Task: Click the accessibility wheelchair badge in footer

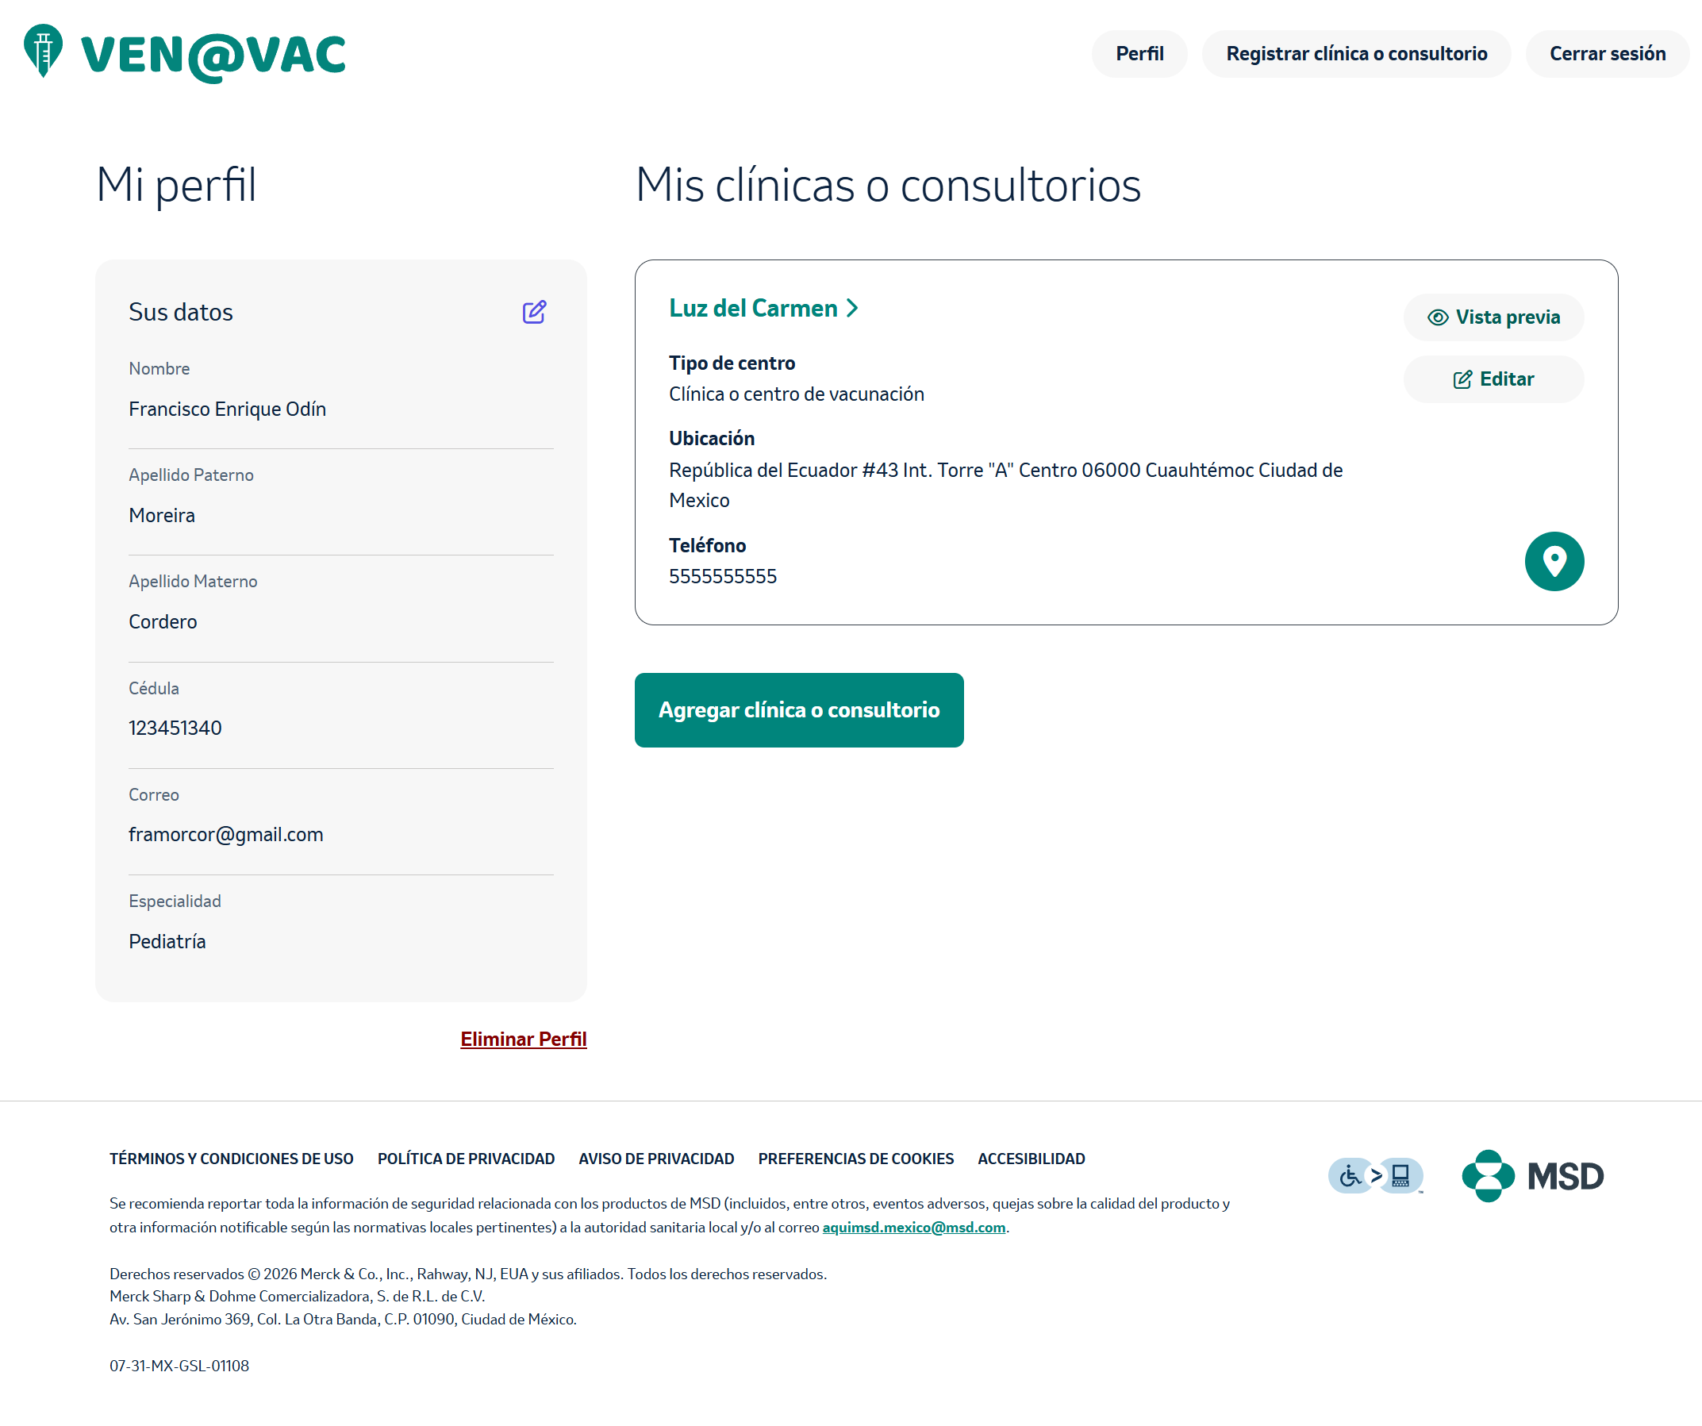Action: click(x=1375, y=1175)
